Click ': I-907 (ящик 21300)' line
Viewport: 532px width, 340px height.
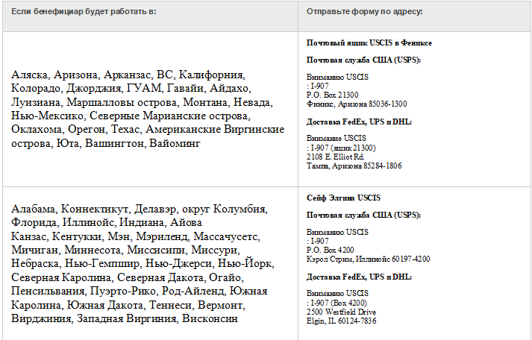341,148
